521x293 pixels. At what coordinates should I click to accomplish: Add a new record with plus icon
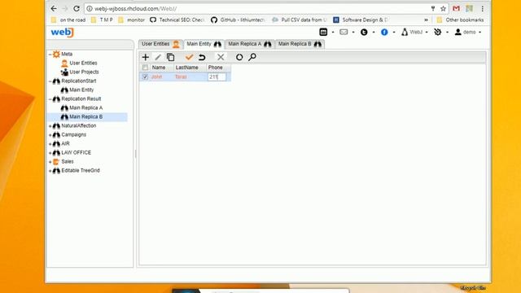click(145, 57)
